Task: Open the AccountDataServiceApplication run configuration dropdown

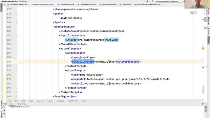Action: pos(168,1)
